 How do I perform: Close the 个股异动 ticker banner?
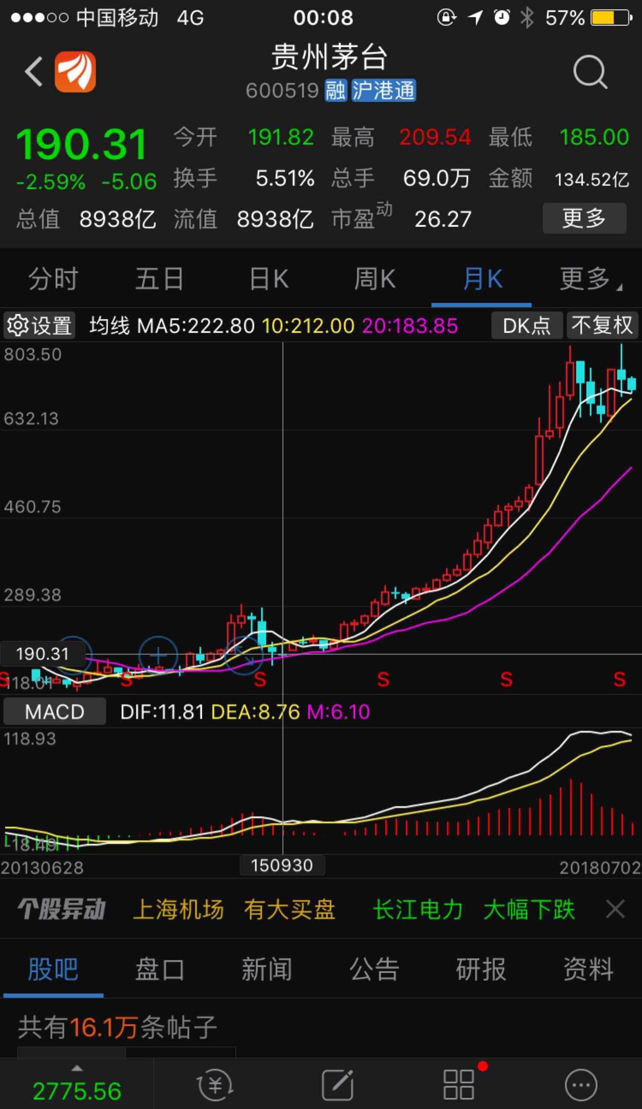615,909
